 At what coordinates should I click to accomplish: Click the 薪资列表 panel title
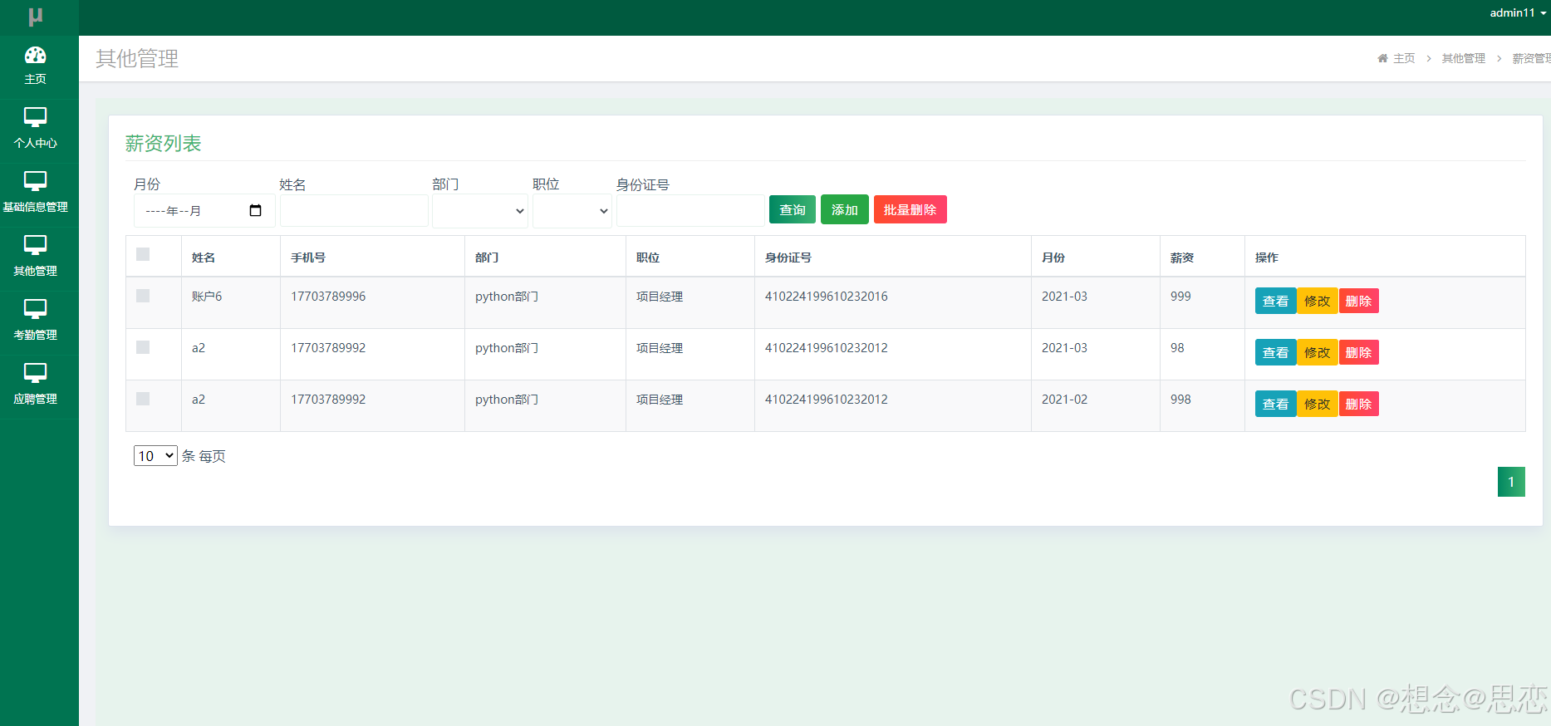point(164,143)
